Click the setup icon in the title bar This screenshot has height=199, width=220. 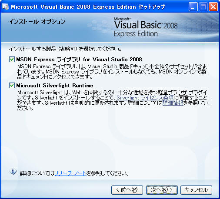pos(5,7)
